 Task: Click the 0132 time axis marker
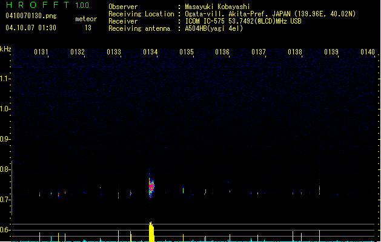(x=78, y=52)
